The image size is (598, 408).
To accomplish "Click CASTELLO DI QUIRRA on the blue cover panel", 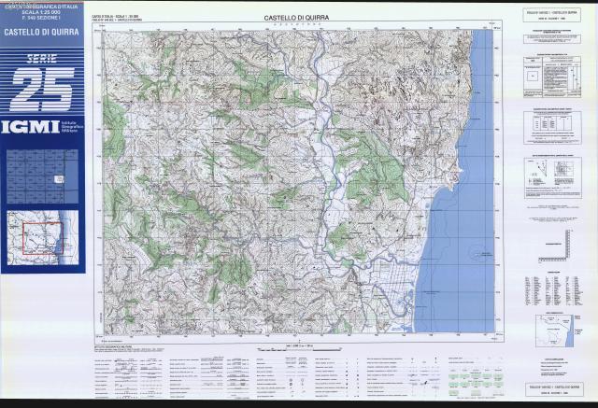I will (x=41, y=32).
